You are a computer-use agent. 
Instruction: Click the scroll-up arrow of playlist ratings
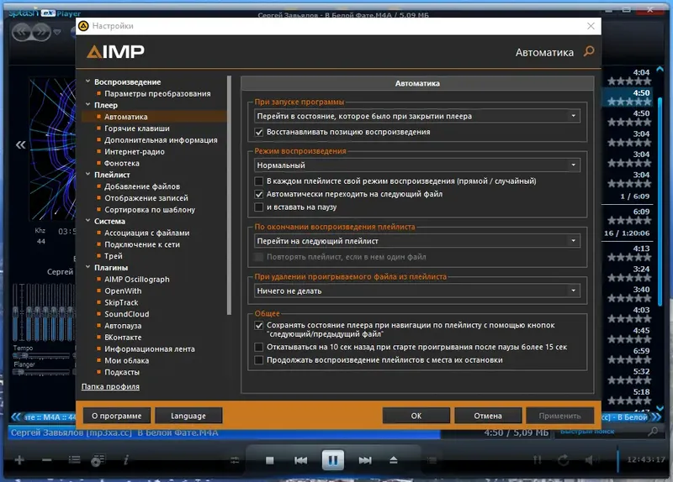660,69
